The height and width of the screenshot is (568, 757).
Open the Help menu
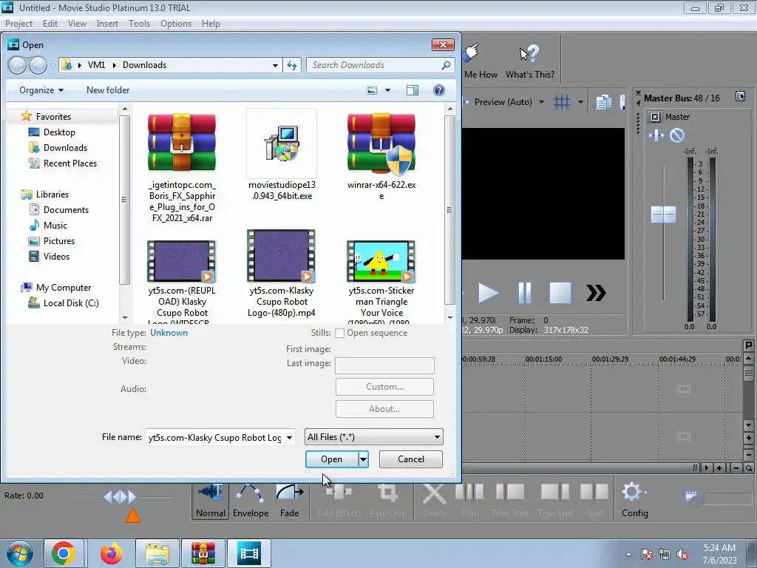(211, 23)
